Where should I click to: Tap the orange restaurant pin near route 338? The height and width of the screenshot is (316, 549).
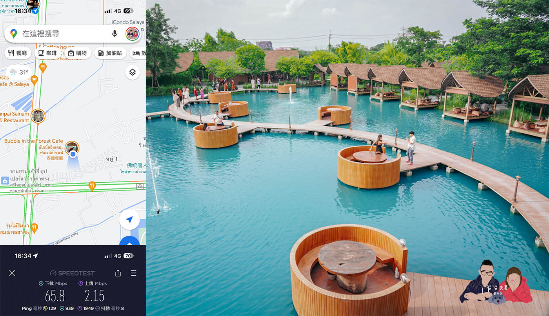(92, 186)
